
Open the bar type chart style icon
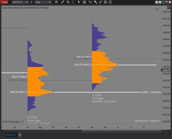click(56, 2)
